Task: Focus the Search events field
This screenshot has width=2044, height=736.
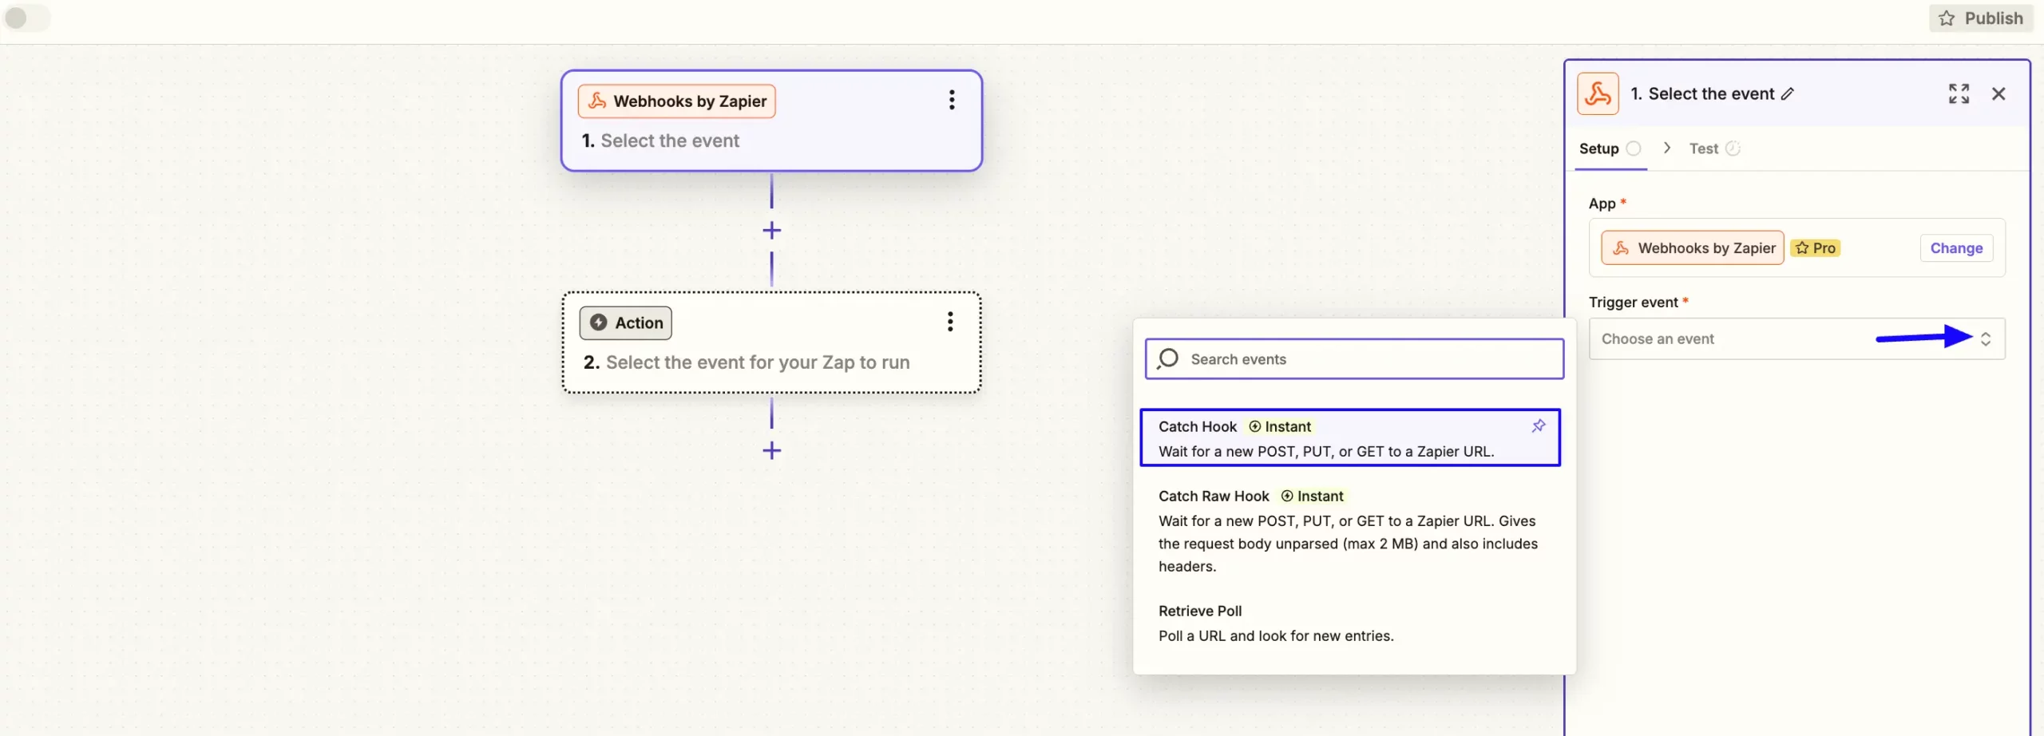Action: 1354,359
